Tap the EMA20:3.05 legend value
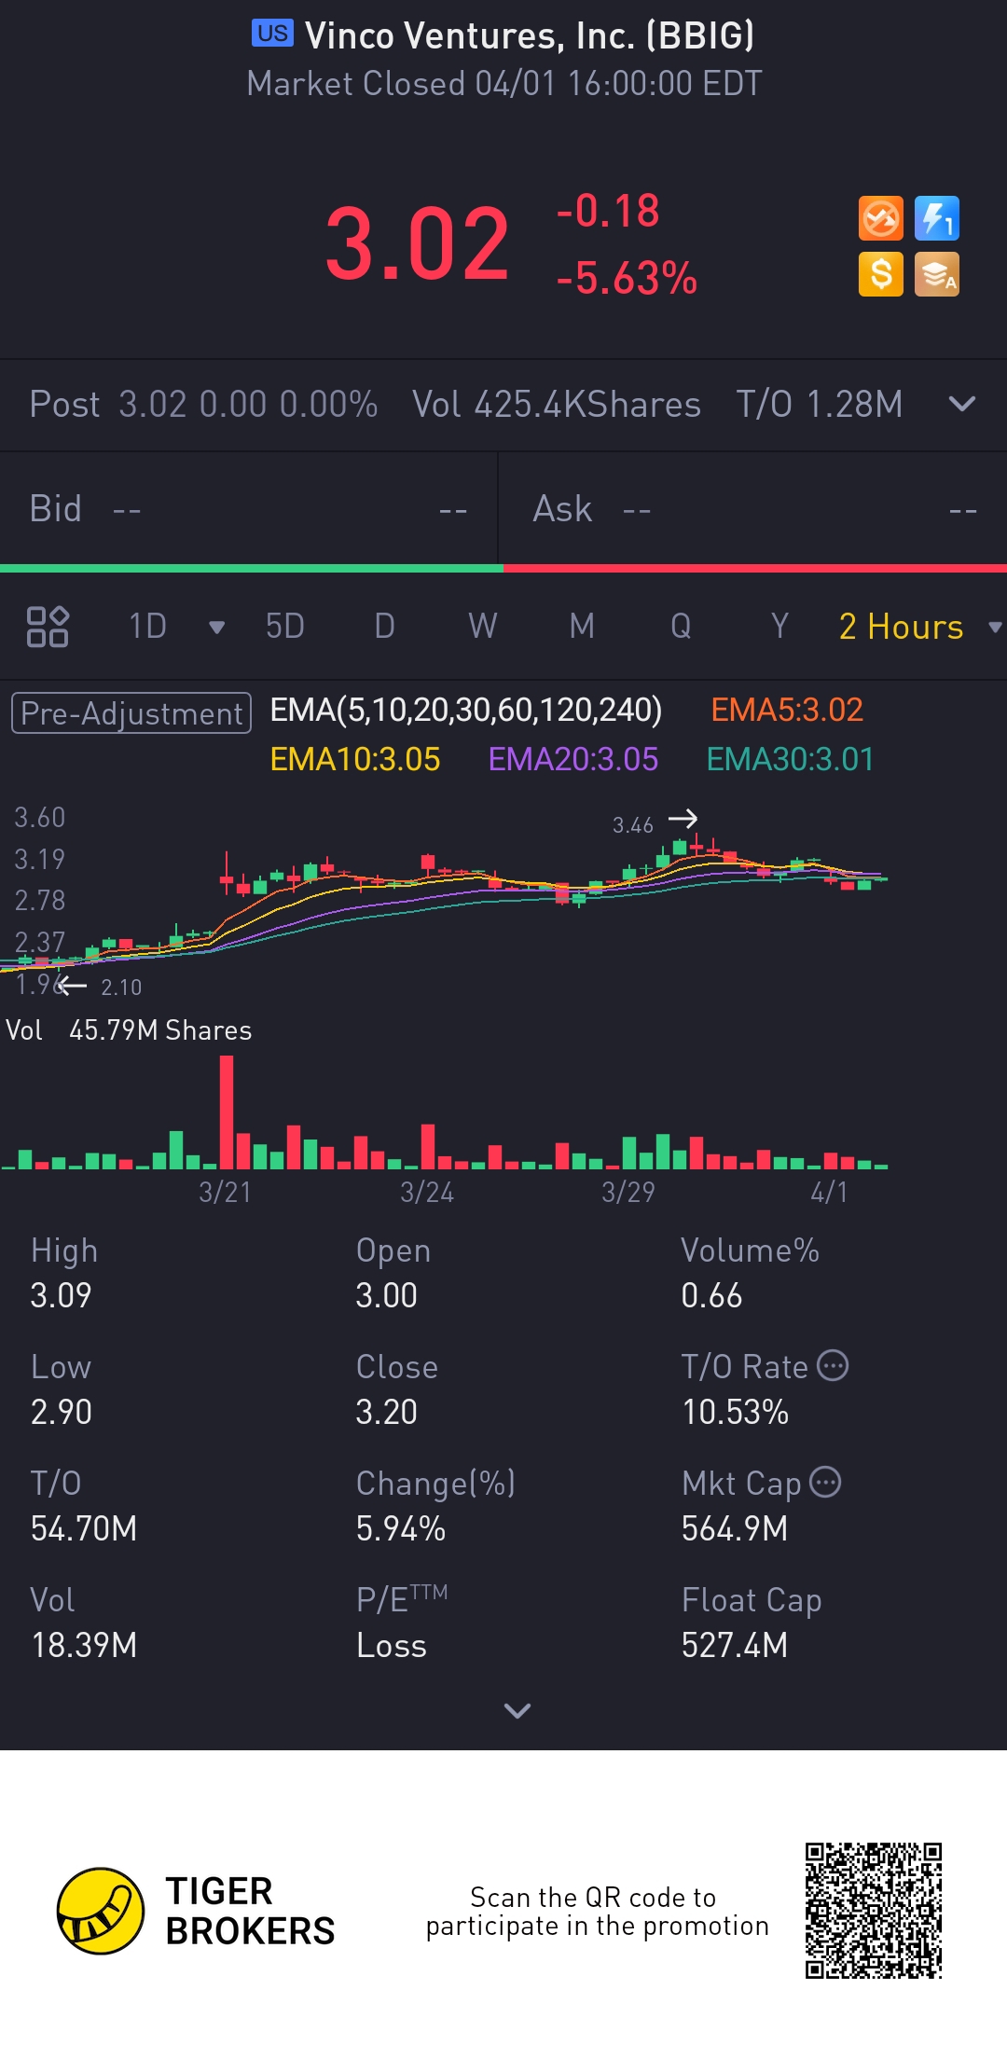1007x2072 pixels. point(573,760)
